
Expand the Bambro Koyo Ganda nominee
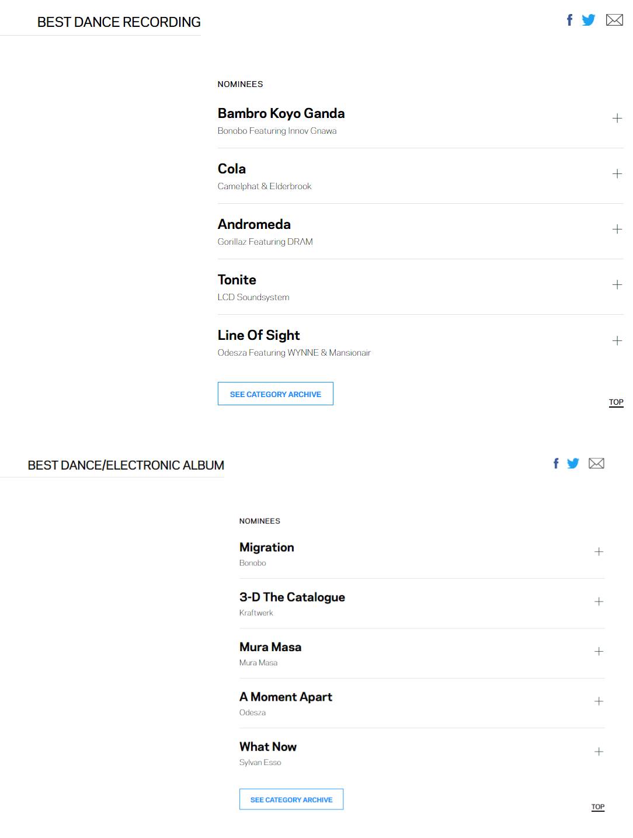coord(617,119)
